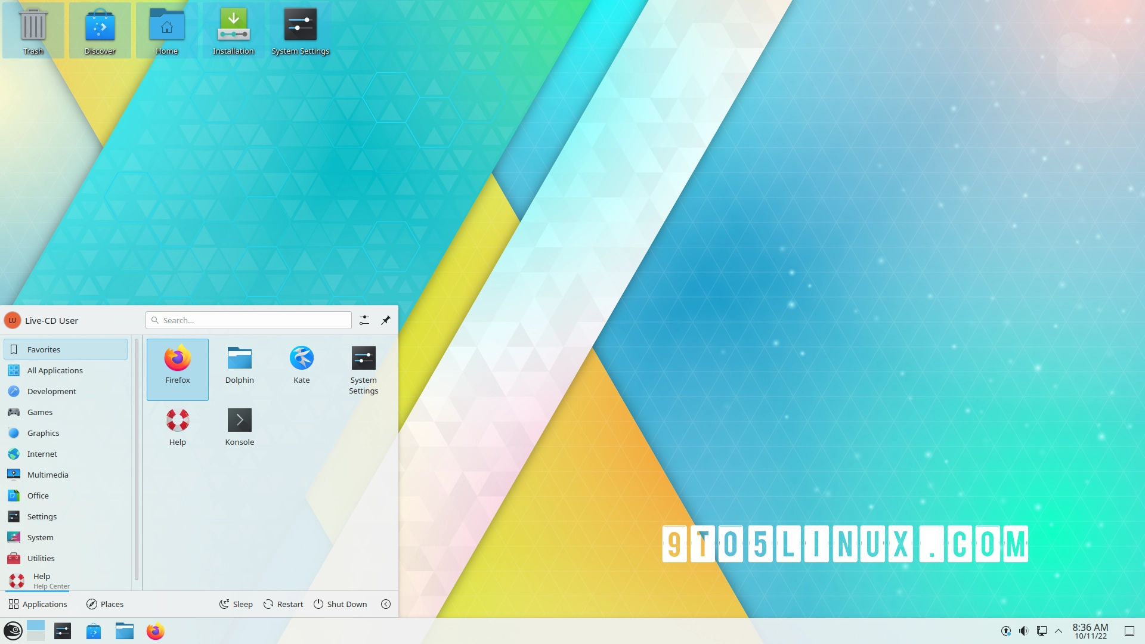Open network connections from the system tray
The width and height of the screenshot is (1145, 644).
tap(1042, 630)
